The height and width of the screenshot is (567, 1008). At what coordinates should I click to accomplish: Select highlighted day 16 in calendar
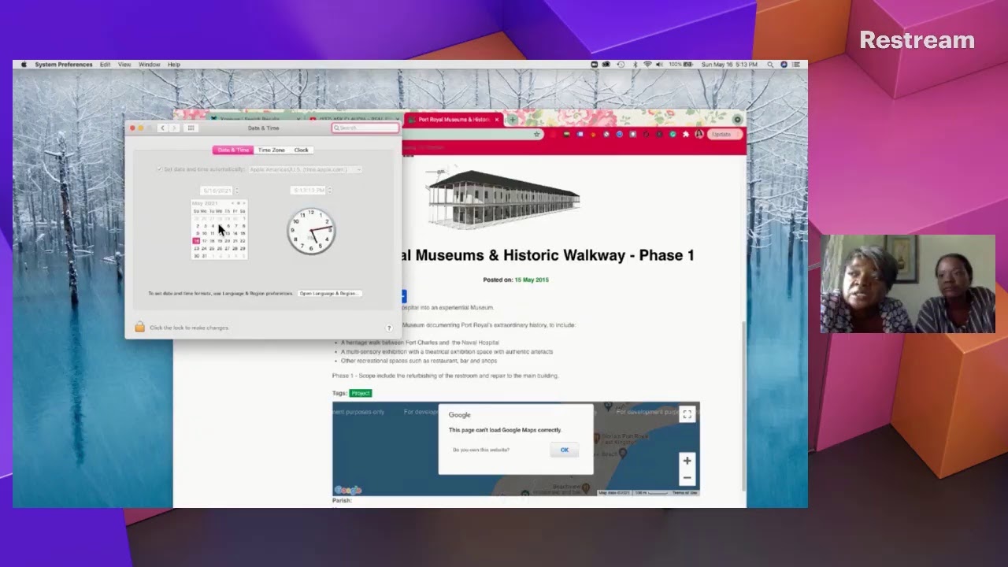[197, 241]
